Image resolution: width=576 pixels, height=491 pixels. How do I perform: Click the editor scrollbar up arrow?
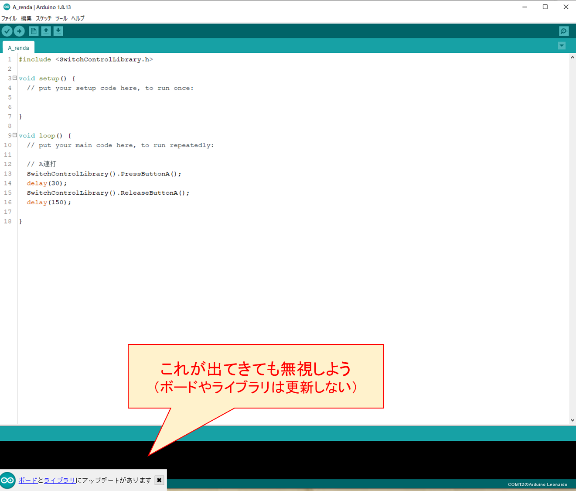pos(572,58)
